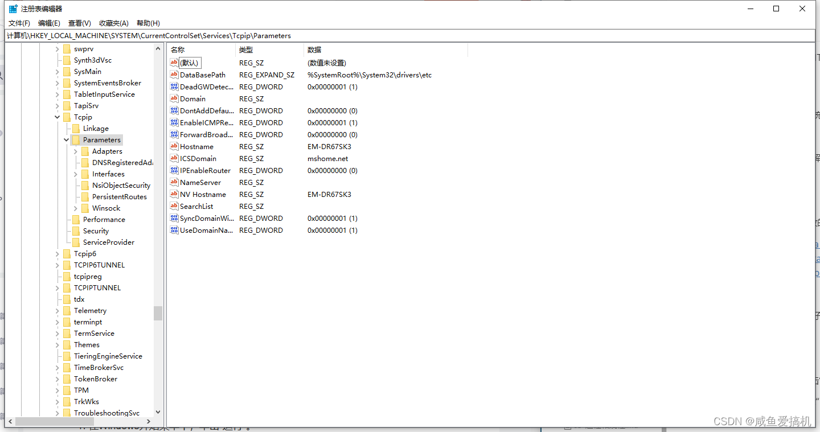This screenshot has width=820, height=432.
Task: Click the tree pane scroll up arrow
Action: click(x=158, y=49)
